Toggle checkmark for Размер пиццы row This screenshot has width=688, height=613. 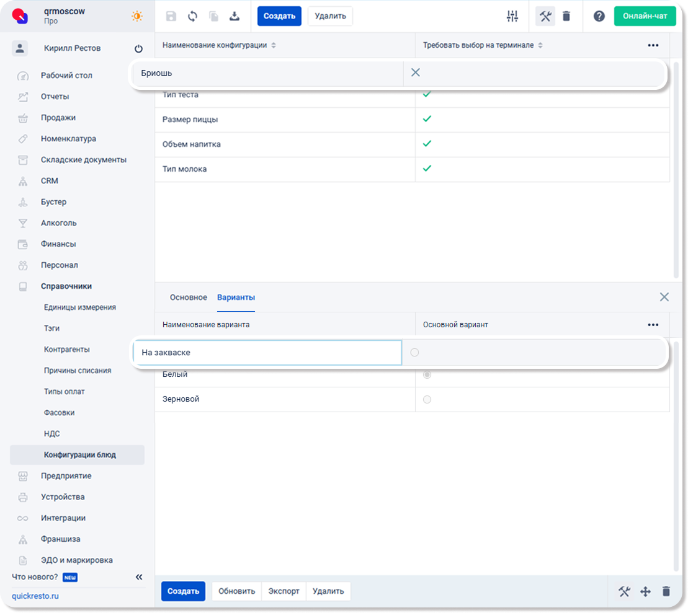[427, 119]
